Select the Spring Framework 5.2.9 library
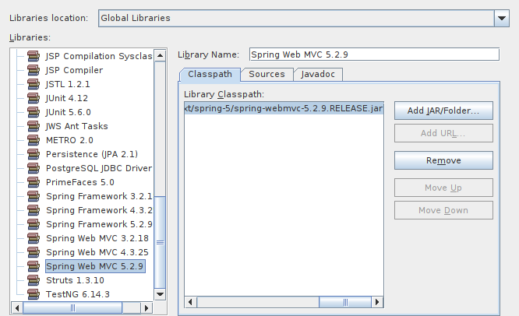The width and height of the screenshot is (519, 316). click(x=99, y=224)
